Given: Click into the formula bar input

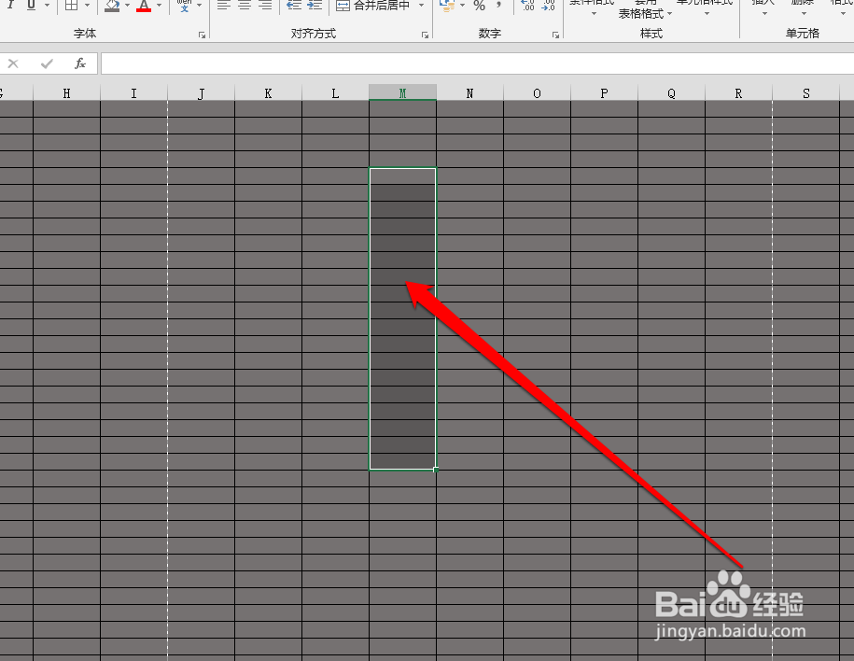Looking at the screenshot, I should [477, 63].
